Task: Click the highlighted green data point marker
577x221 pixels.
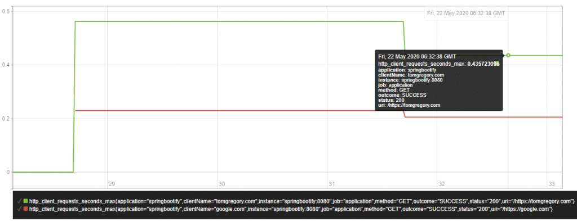Action: pos(508,55)
